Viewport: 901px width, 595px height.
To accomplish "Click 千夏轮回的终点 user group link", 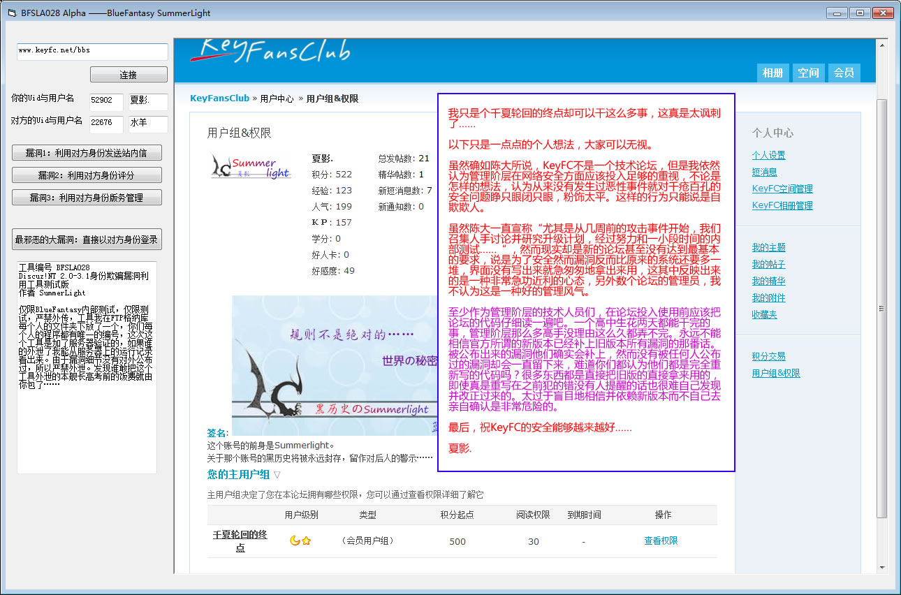I will pos(240,541).
